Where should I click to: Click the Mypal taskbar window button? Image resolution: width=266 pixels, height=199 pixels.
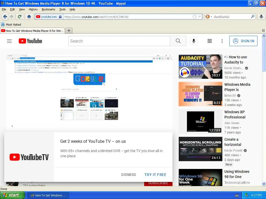48,195
